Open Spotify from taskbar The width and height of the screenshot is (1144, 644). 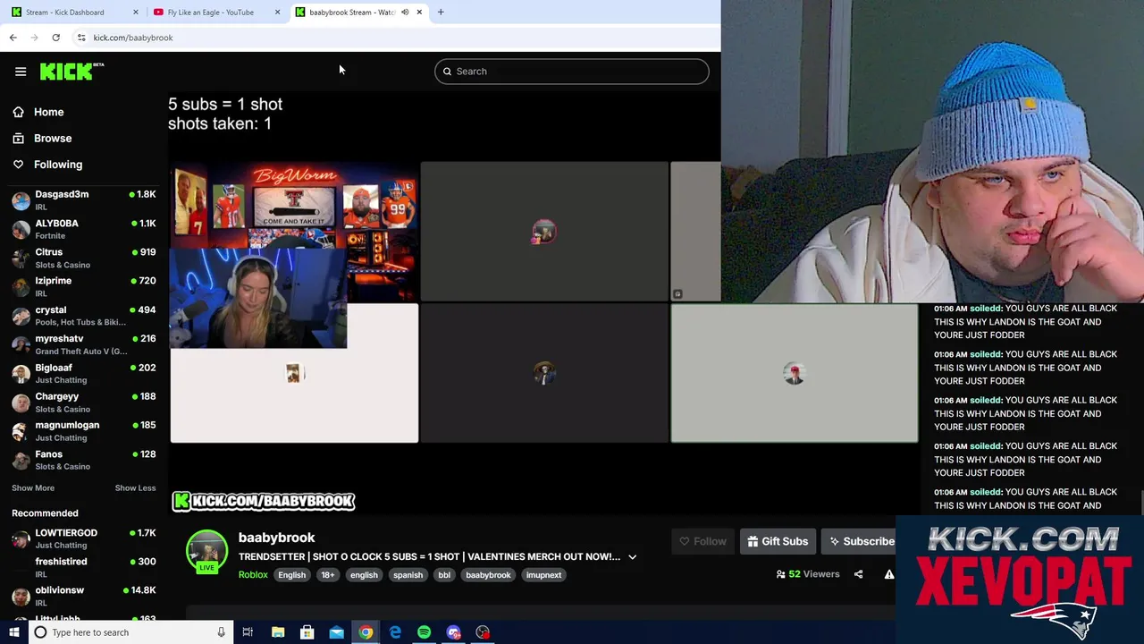[424, 632]
